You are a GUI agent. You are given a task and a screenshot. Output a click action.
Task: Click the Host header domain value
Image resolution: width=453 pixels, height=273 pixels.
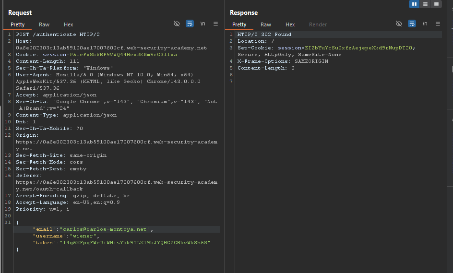(111, 48)
